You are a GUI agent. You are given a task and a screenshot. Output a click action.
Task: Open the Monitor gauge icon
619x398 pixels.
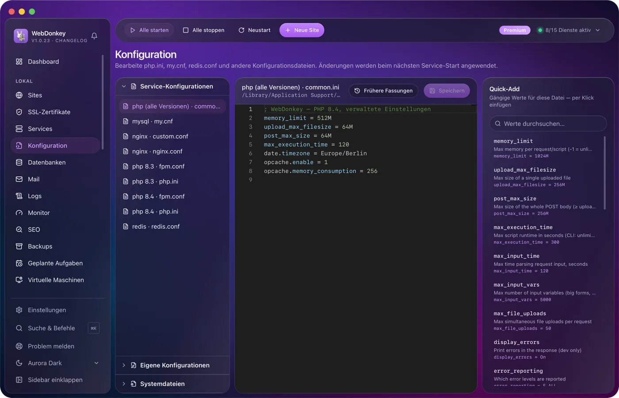point(19,213)
